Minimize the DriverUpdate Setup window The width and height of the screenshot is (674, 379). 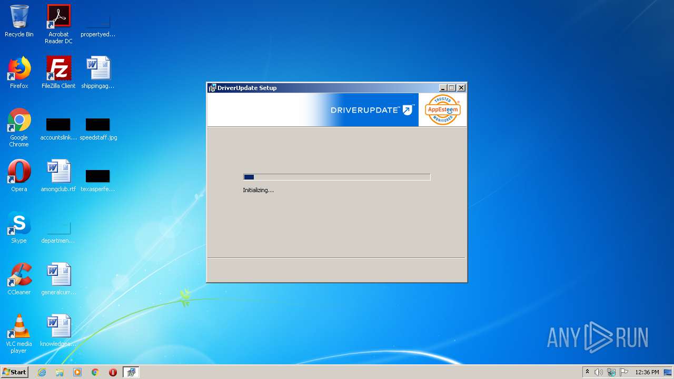[x=443, y=88]
